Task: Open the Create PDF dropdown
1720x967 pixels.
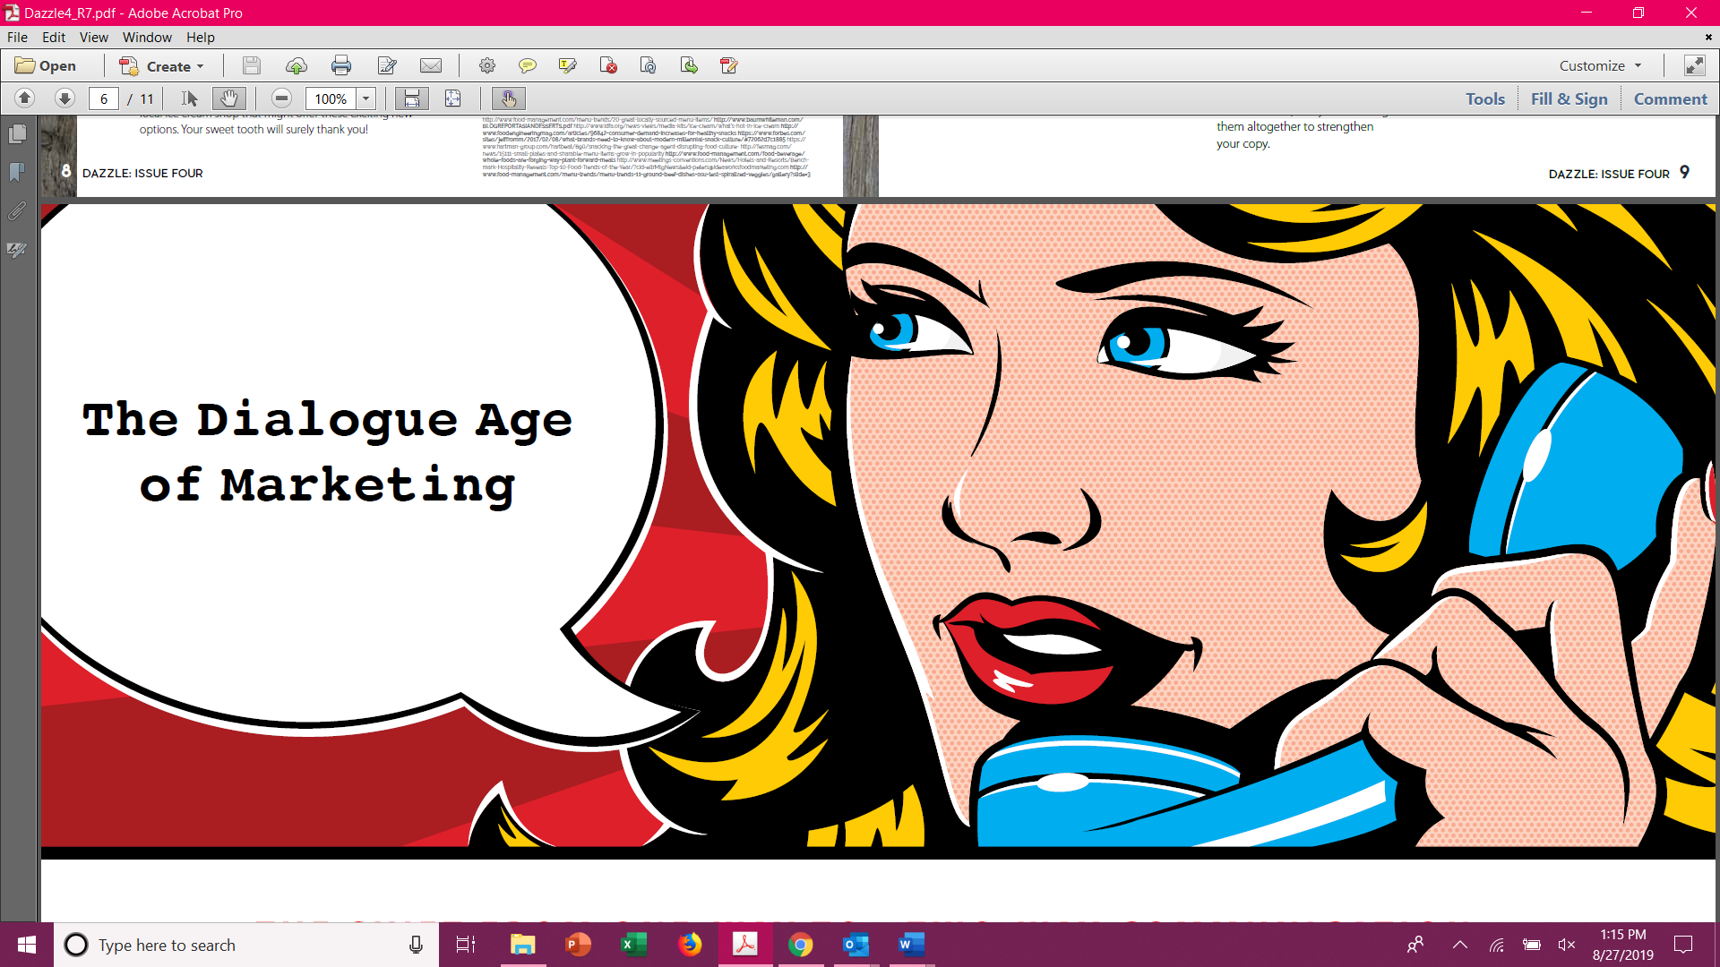Action: tap(162, 65)
